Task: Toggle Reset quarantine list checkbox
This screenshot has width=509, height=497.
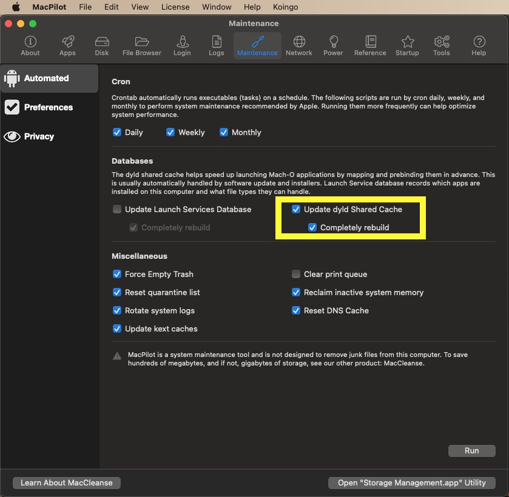Action: tap(117, 292)
